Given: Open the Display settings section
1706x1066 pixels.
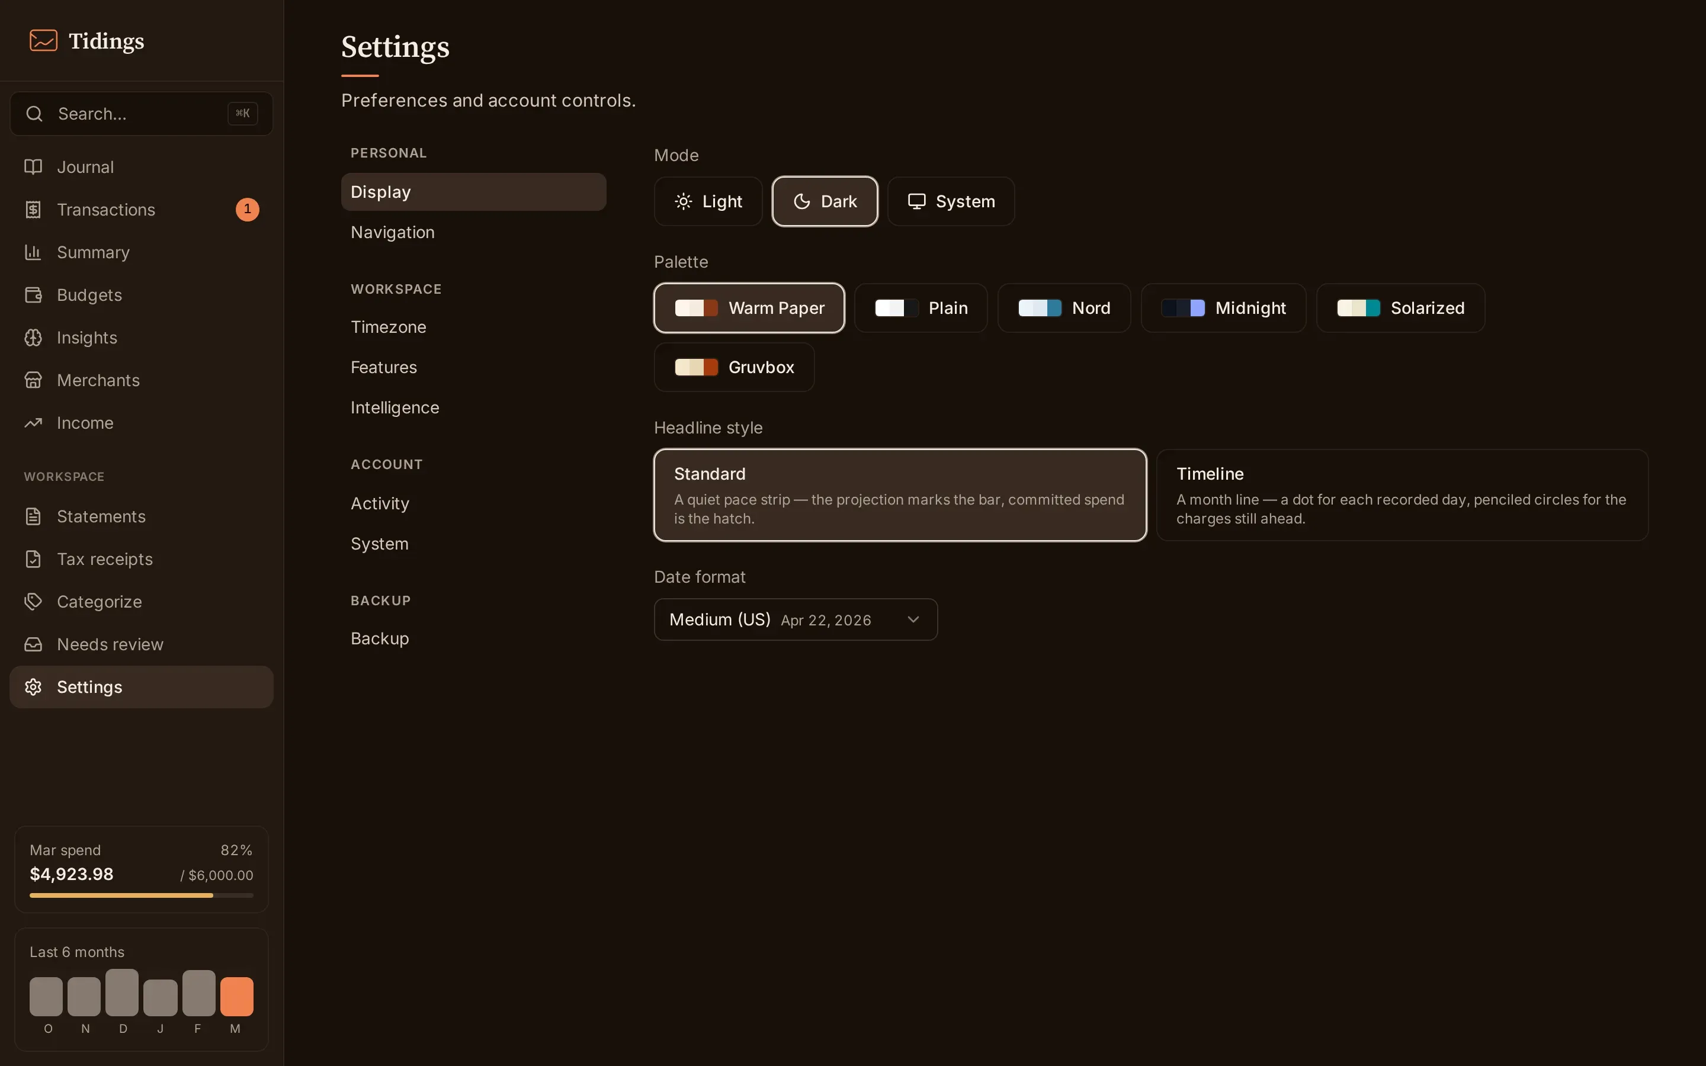Looking at the screenshot, I should [x=473, y=192].
